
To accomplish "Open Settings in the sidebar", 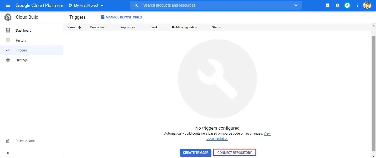I will click(x=31, y=60).
